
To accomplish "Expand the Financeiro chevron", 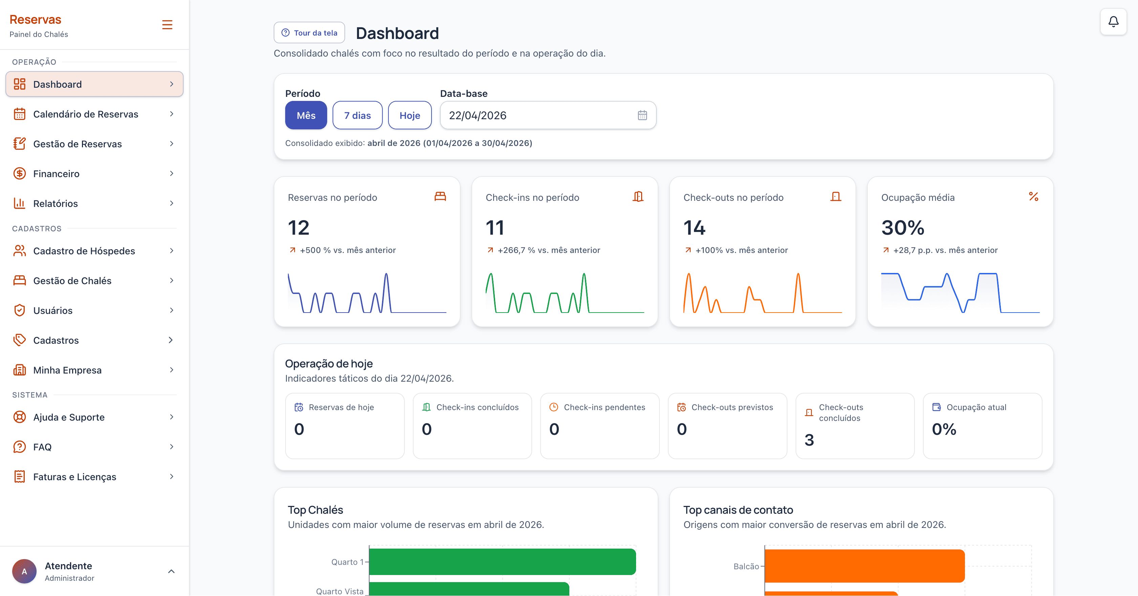I will 171,173.
